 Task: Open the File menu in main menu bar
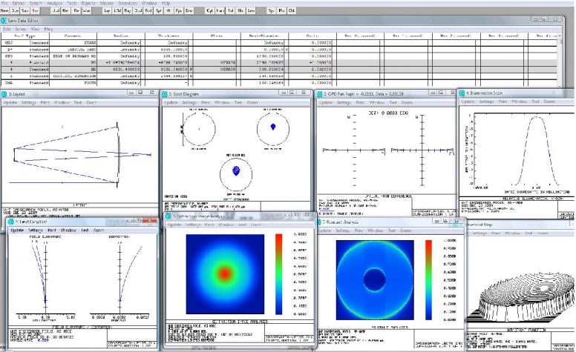(x=4, y=3)
